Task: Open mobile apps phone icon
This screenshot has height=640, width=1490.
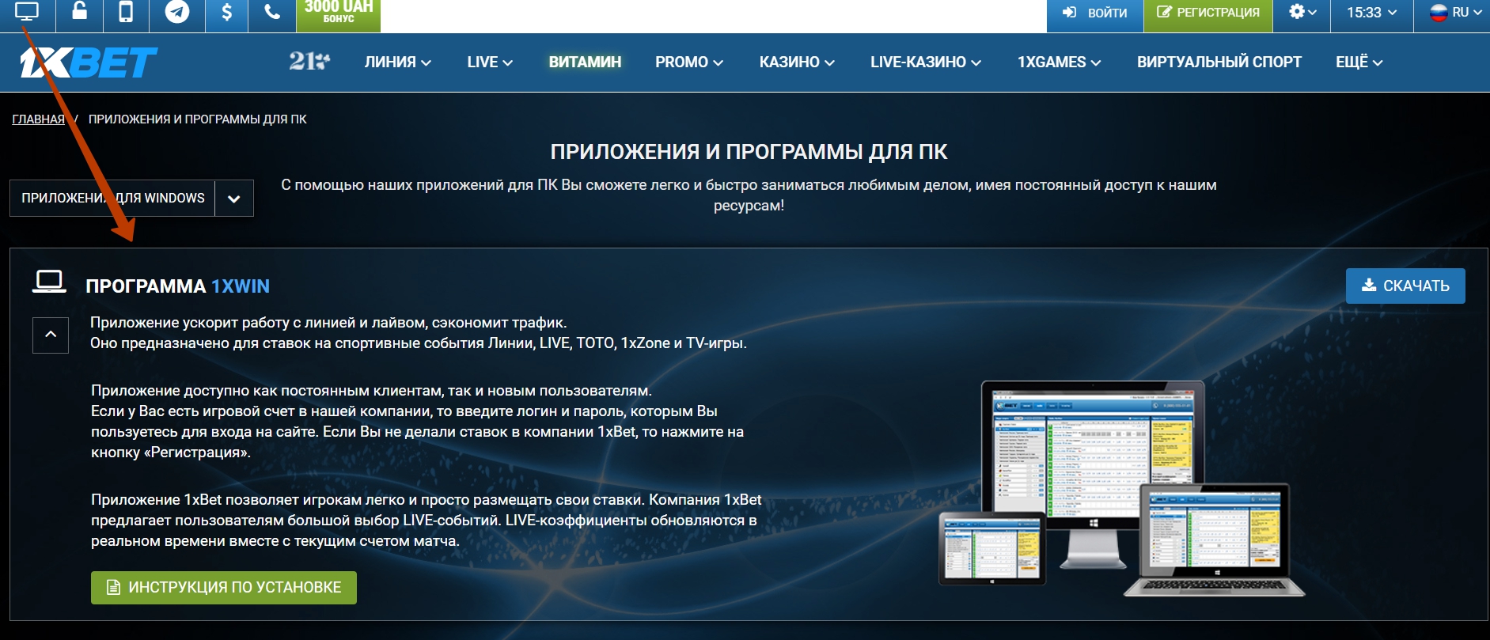Action: coord(126,13)
